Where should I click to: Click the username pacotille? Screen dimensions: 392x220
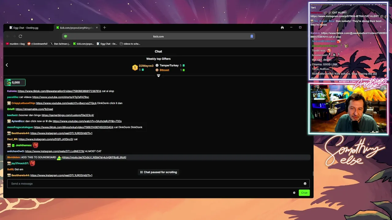(13, 97)
